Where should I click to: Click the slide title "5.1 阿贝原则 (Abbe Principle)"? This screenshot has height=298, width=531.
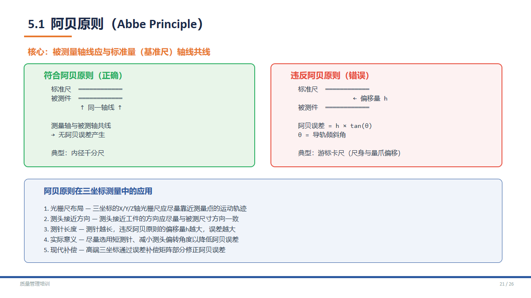pos(115,24)
